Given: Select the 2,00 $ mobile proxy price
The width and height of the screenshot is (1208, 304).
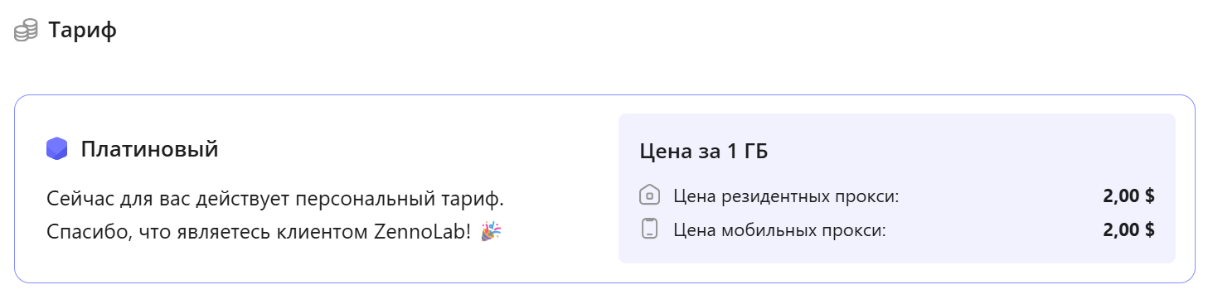Looking at the screenshot, I should pyautogui.click(x=1129, y=229).
